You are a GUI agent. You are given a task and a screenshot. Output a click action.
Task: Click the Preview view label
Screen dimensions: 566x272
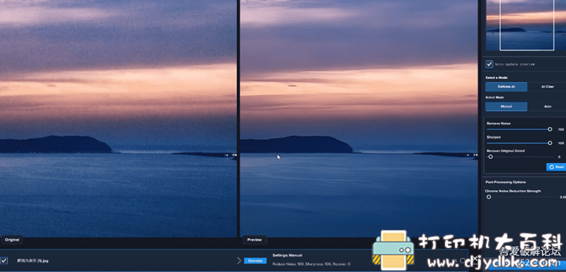(255, 240)
